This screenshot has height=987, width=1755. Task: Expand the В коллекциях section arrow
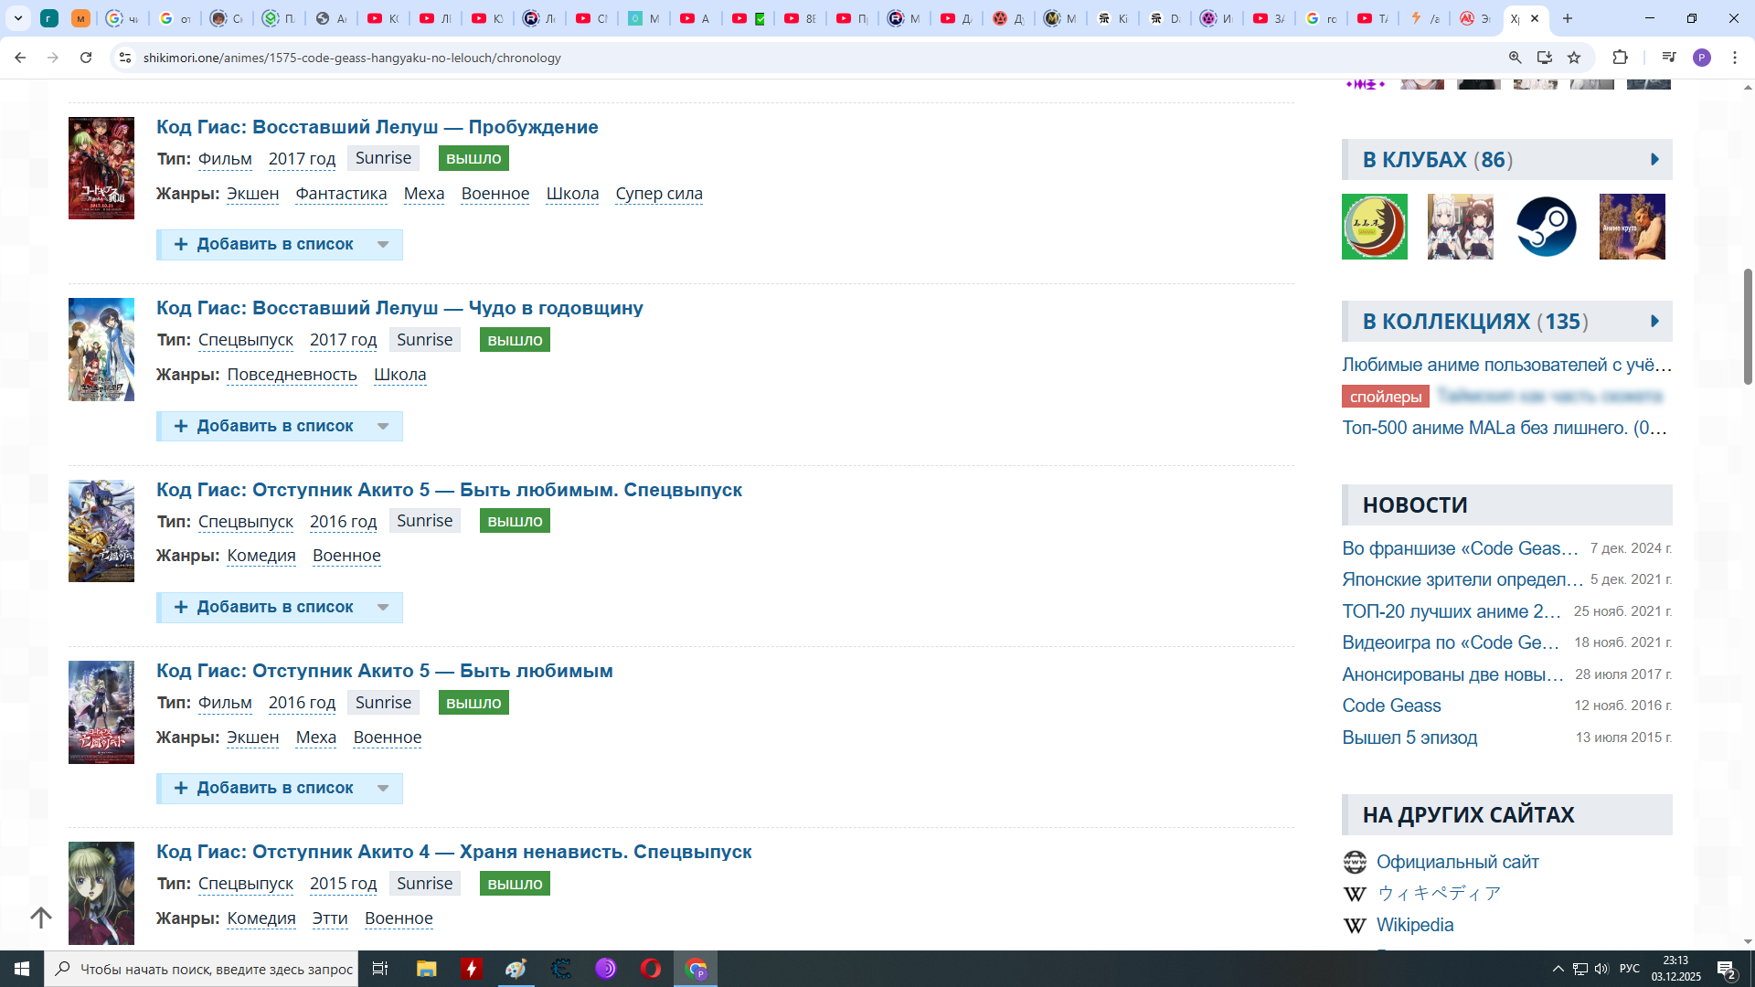point(1654,322)
